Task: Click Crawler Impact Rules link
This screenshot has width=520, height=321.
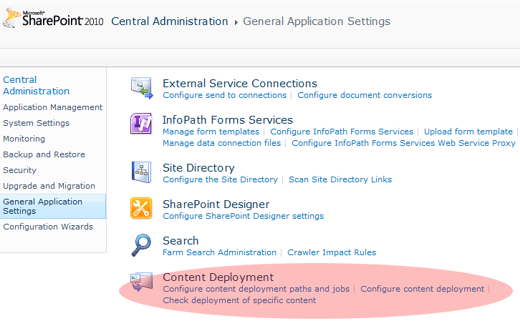Action: click(332, 252)
